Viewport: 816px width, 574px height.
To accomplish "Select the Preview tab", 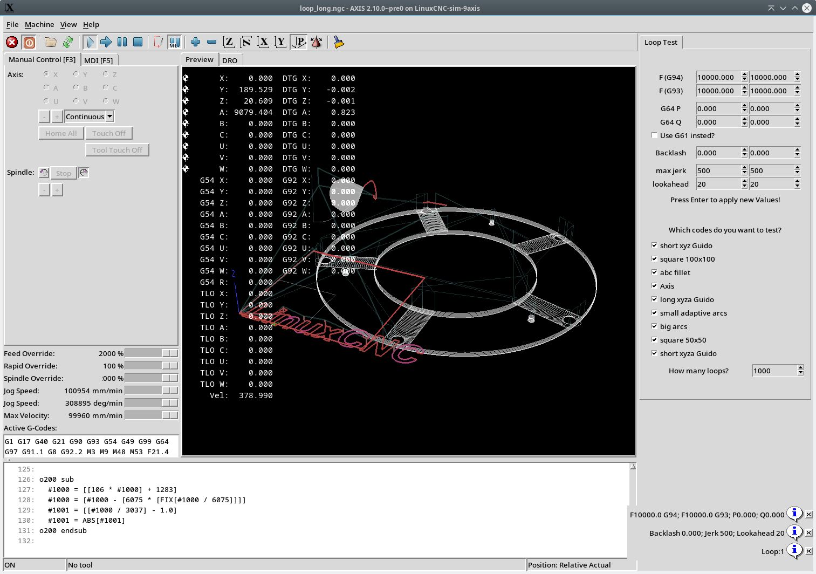I will click(x=200, y=59).
